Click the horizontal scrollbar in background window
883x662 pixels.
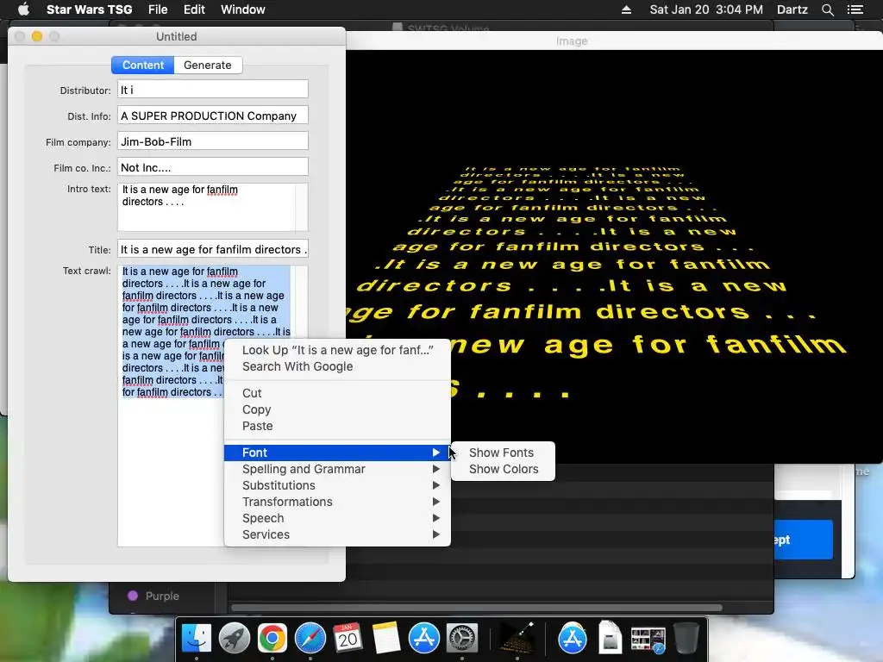coord(477,608)
